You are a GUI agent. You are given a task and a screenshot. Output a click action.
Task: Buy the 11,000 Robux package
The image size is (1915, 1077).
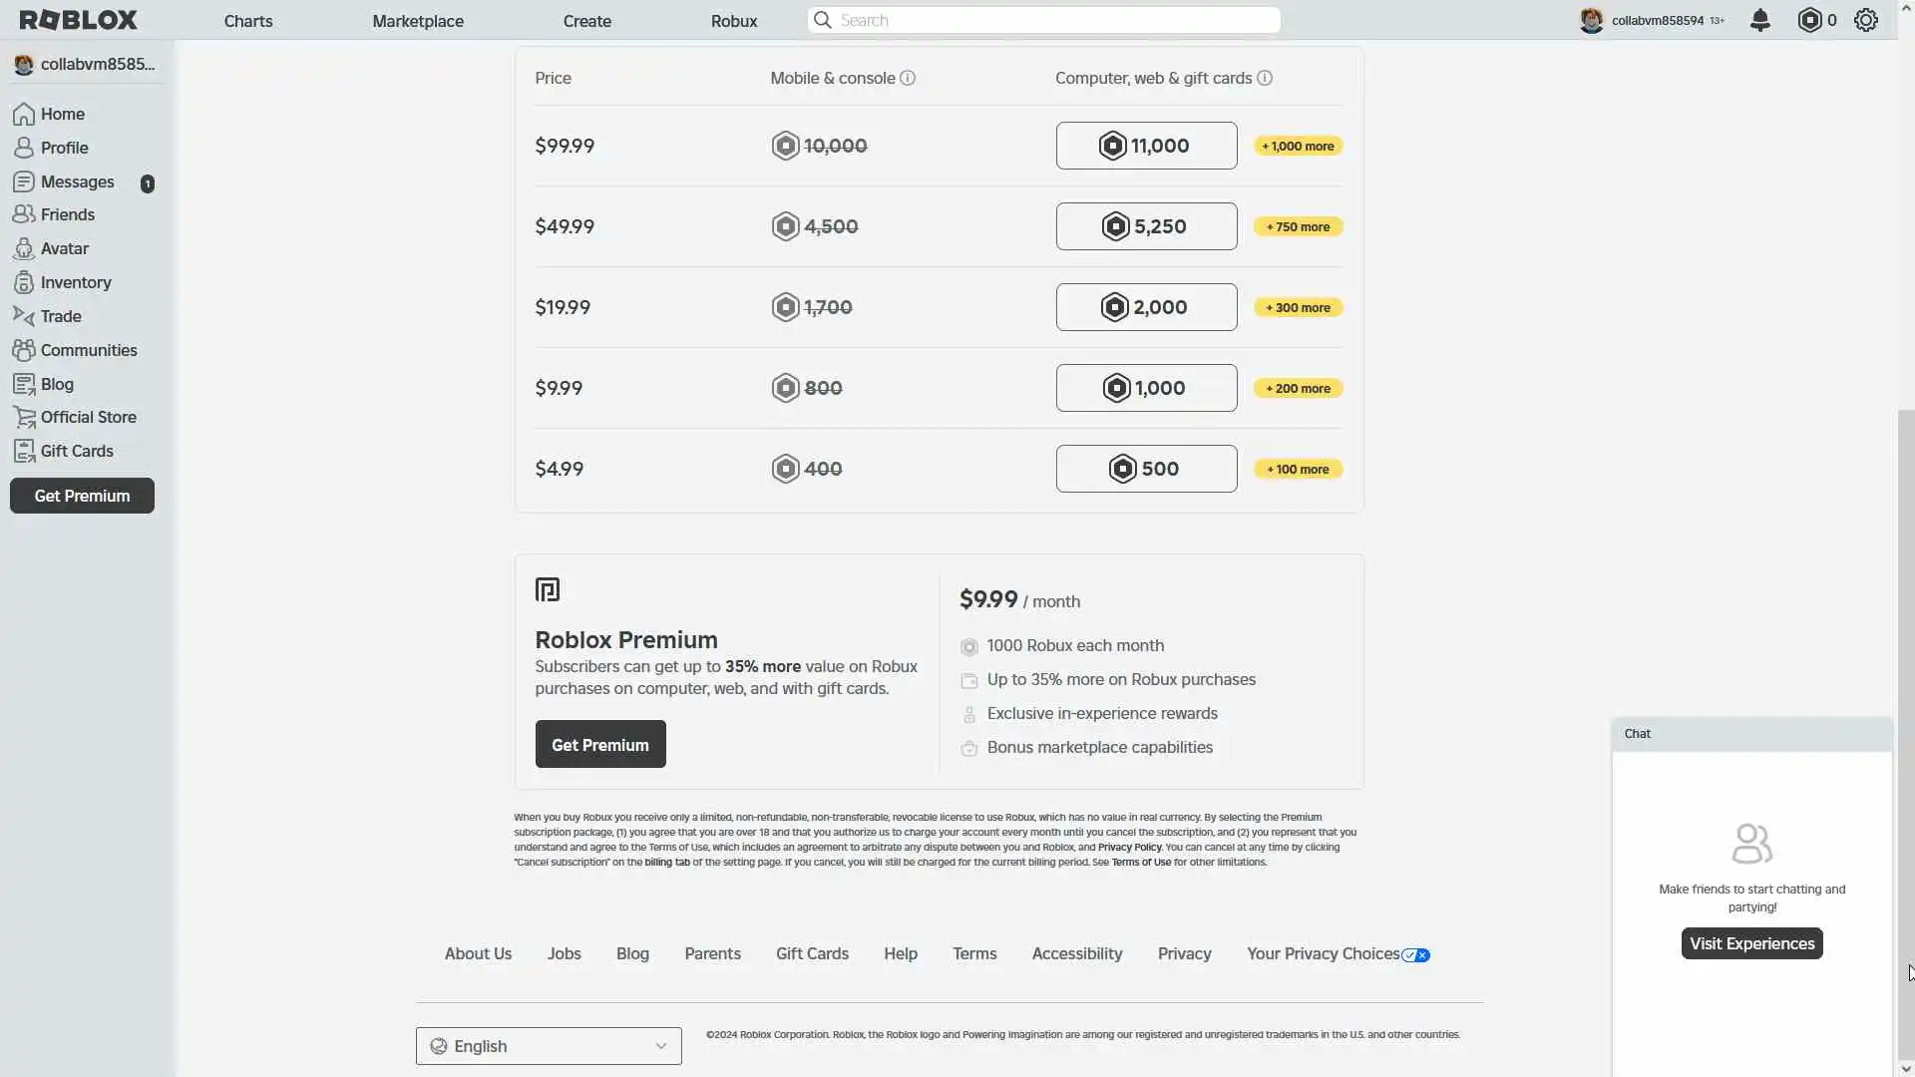point(1146,146)
